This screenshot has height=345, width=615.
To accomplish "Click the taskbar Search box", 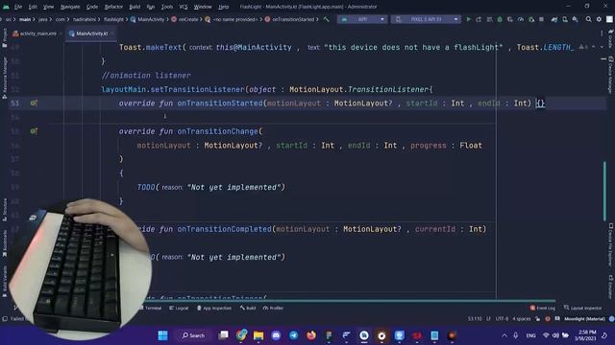I will (193, 335).
